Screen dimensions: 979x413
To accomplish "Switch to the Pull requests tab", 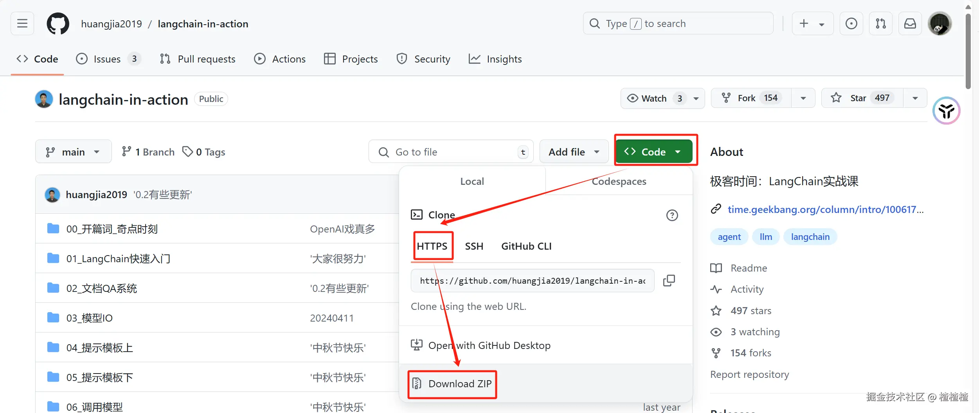I will click(198, 59).
